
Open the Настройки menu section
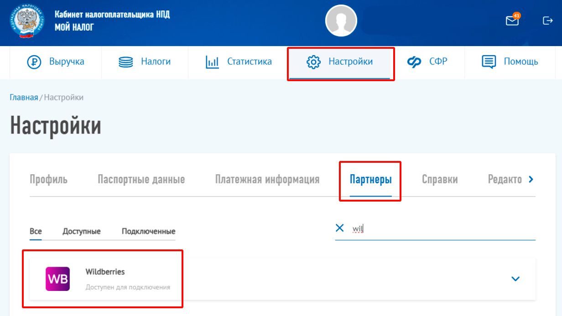point(340,62)
